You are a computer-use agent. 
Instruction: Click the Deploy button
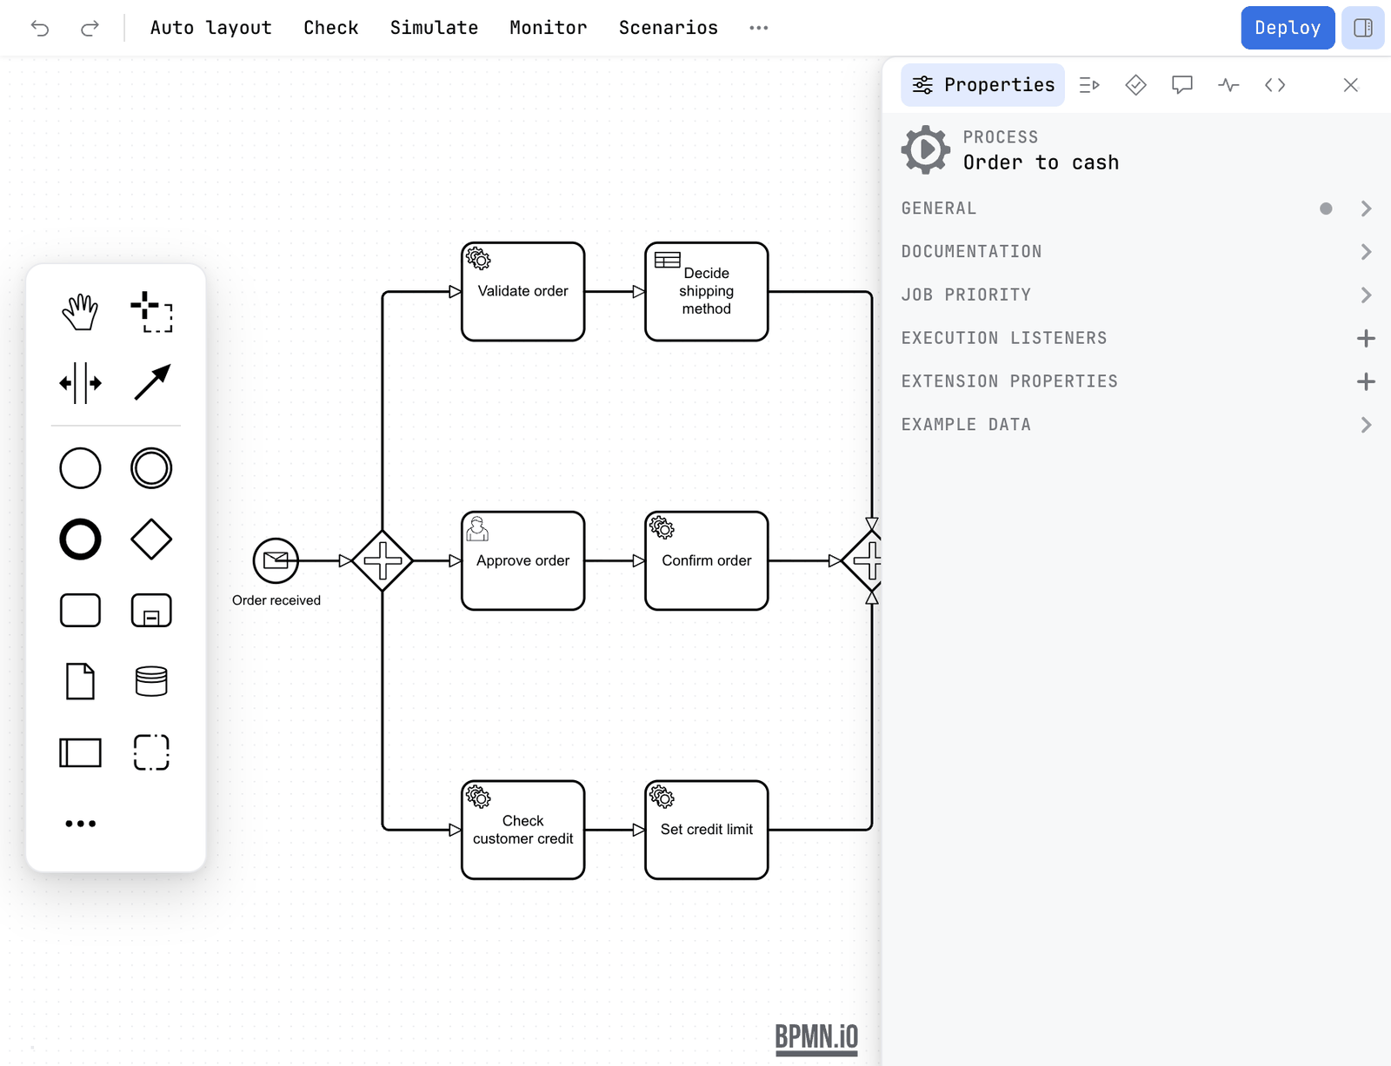click(x=1288, y=28)
